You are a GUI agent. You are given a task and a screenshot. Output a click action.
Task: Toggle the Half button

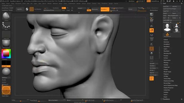pyautogui.click(x=88, y=8)
